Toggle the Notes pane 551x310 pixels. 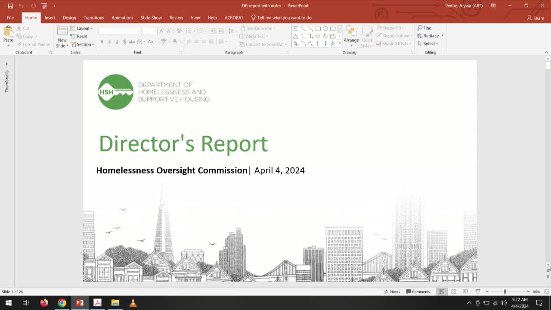tap(392, 291)
